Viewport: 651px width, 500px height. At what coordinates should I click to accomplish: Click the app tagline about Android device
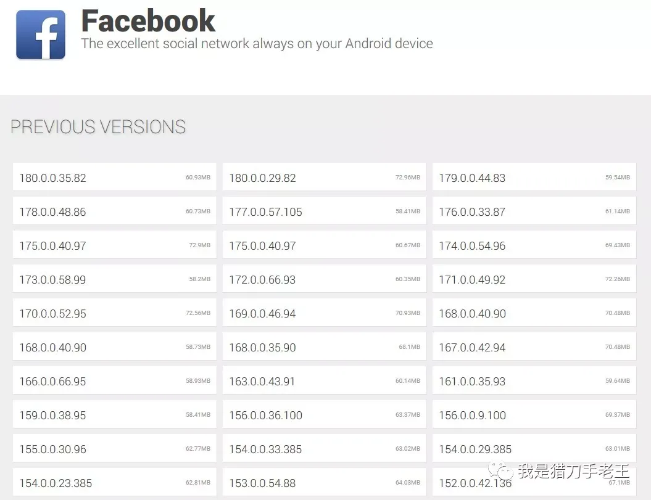tap(257, 44)
